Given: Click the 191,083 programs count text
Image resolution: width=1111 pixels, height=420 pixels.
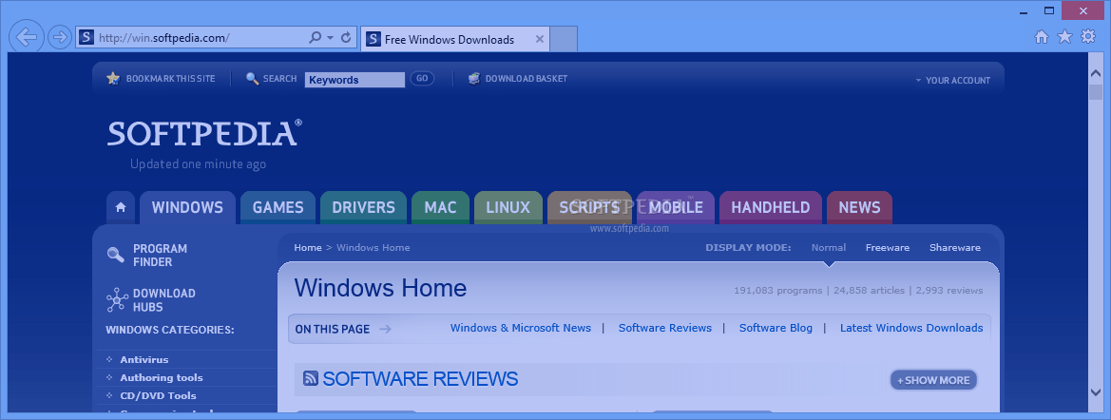Looking at the screenshot, I should coord(777,291).
